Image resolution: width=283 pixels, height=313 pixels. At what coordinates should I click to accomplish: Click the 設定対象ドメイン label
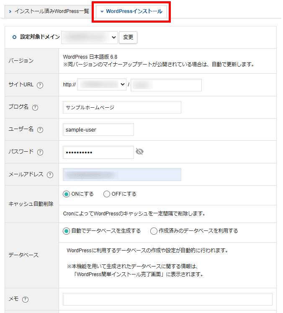pyautogui.click(x=40, y=37)
